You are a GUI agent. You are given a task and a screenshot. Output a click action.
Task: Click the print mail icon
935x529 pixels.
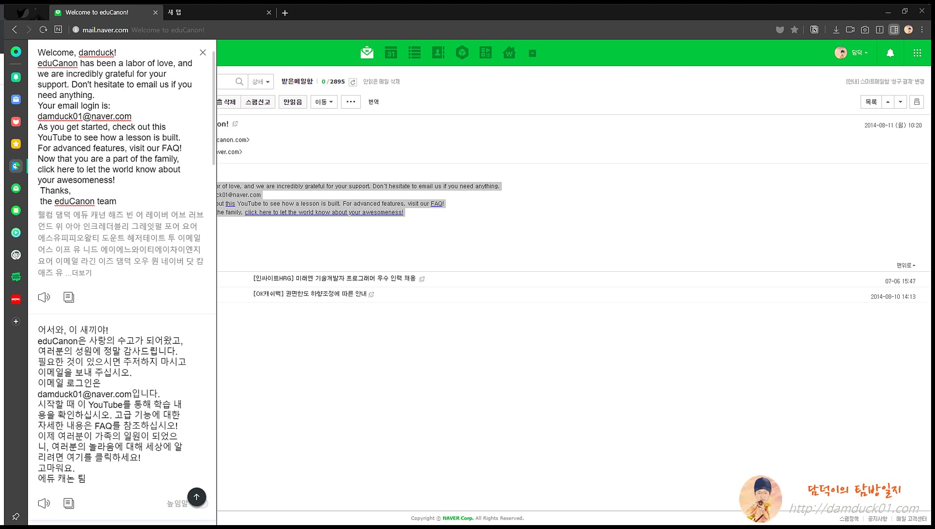[916, 102]
